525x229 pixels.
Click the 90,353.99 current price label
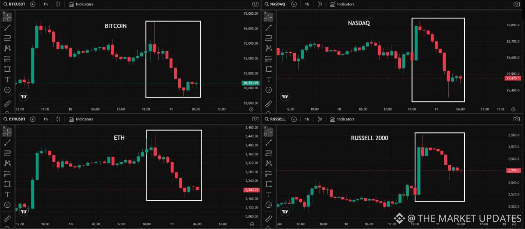click(x=251, y=83)
